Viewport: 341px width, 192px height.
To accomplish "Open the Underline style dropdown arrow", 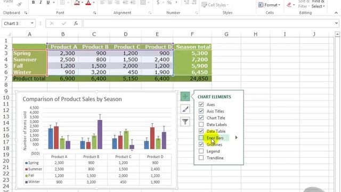I will tap(53, 2).
